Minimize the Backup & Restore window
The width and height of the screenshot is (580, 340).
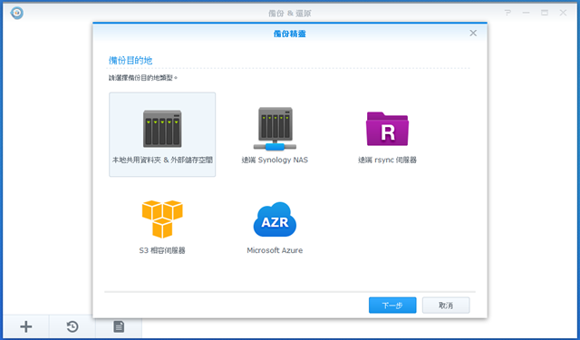[x=526, y=13]
